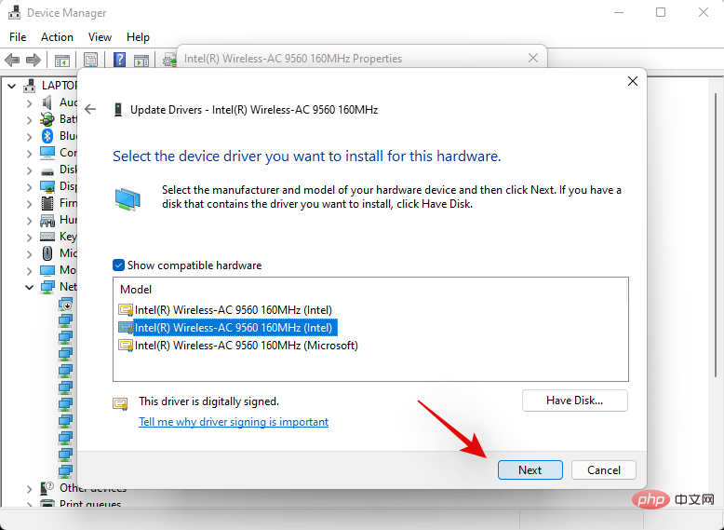
Task: Go back using the Update Drivers wizard arrow
Action: tap(90, 110)
